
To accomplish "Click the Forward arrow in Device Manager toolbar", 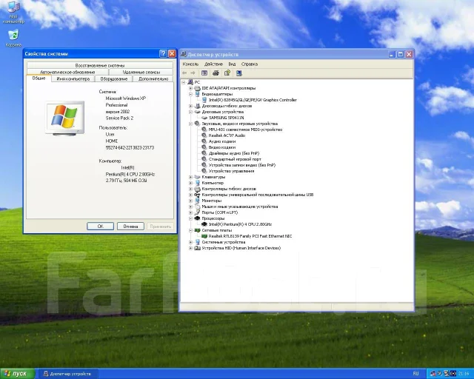I will 193,73.
